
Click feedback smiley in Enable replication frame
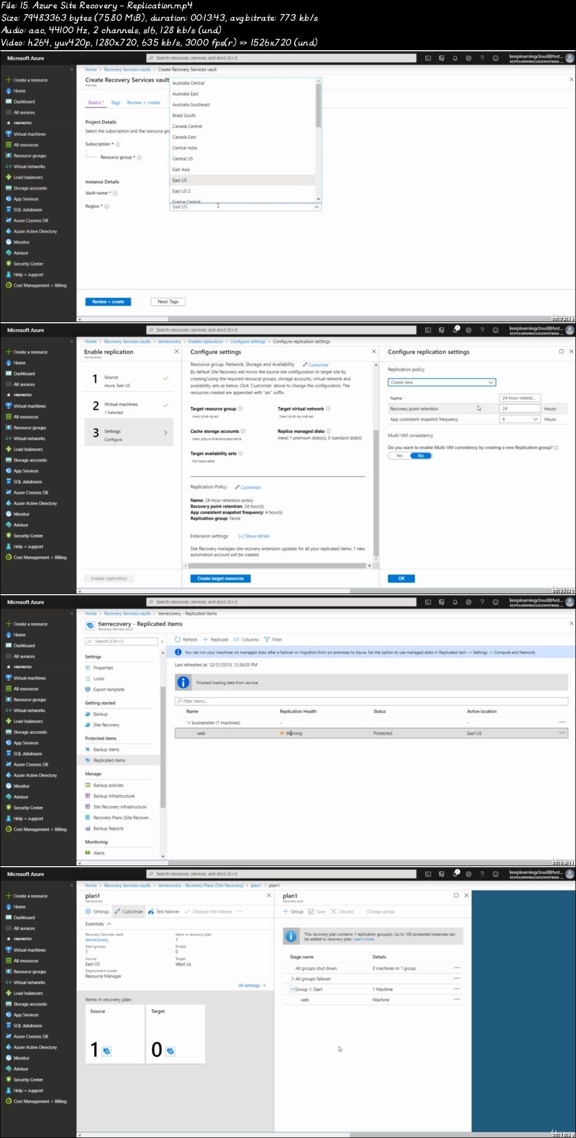[496, 330]
